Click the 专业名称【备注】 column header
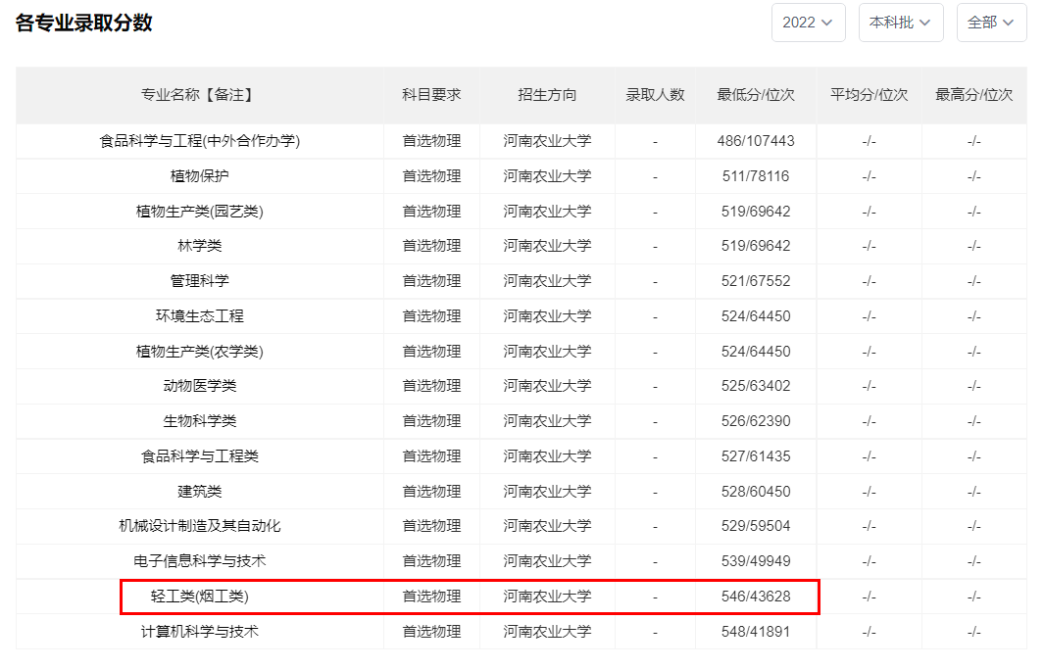Image resolution: width=1044 pixels, height=669 pixels. 199,95
